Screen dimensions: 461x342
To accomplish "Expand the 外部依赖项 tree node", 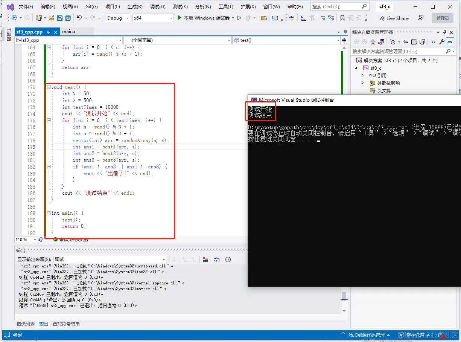I will point(363,83).
